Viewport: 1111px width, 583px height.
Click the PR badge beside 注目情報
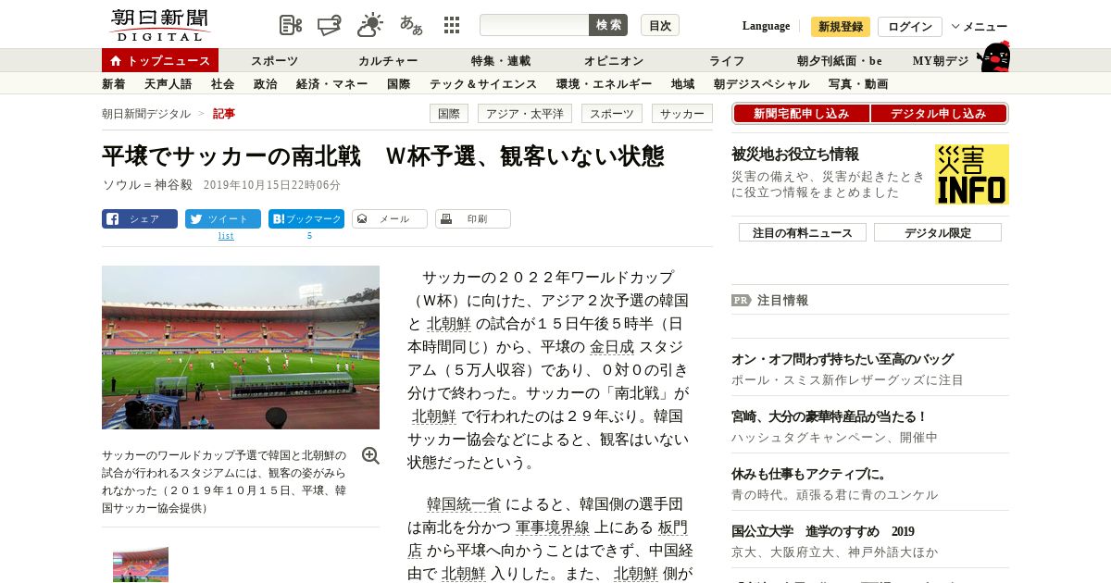[742, 300]
